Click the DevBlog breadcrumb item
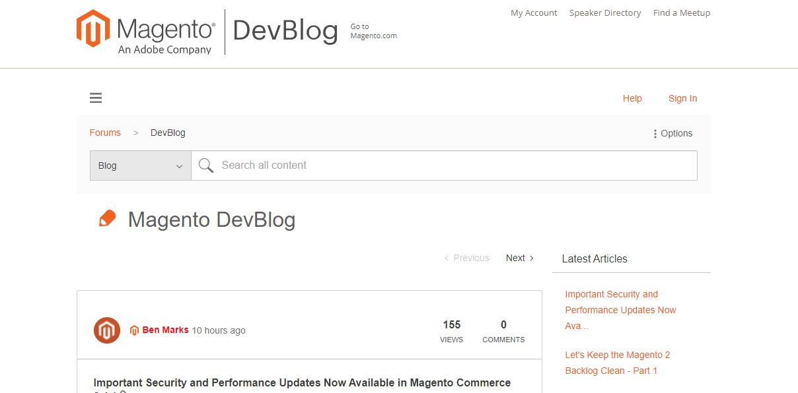798x393 pixels. tap(168, 133)
